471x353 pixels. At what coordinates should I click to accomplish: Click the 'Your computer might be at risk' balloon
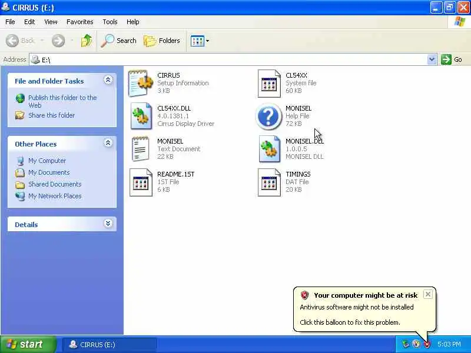tap(364, 309)
